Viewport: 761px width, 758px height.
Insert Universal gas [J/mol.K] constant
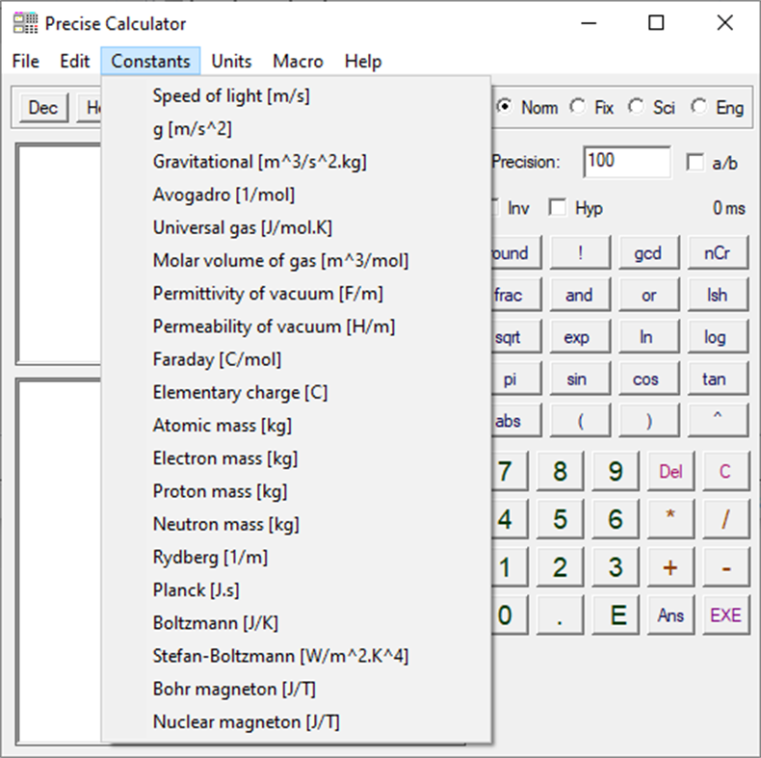[x=296, y=227]
